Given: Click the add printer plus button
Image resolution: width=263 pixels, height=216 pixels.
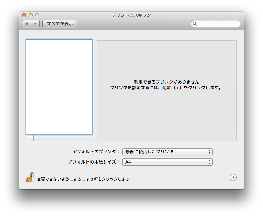Looking at the screenshot, I should (30, 138).
